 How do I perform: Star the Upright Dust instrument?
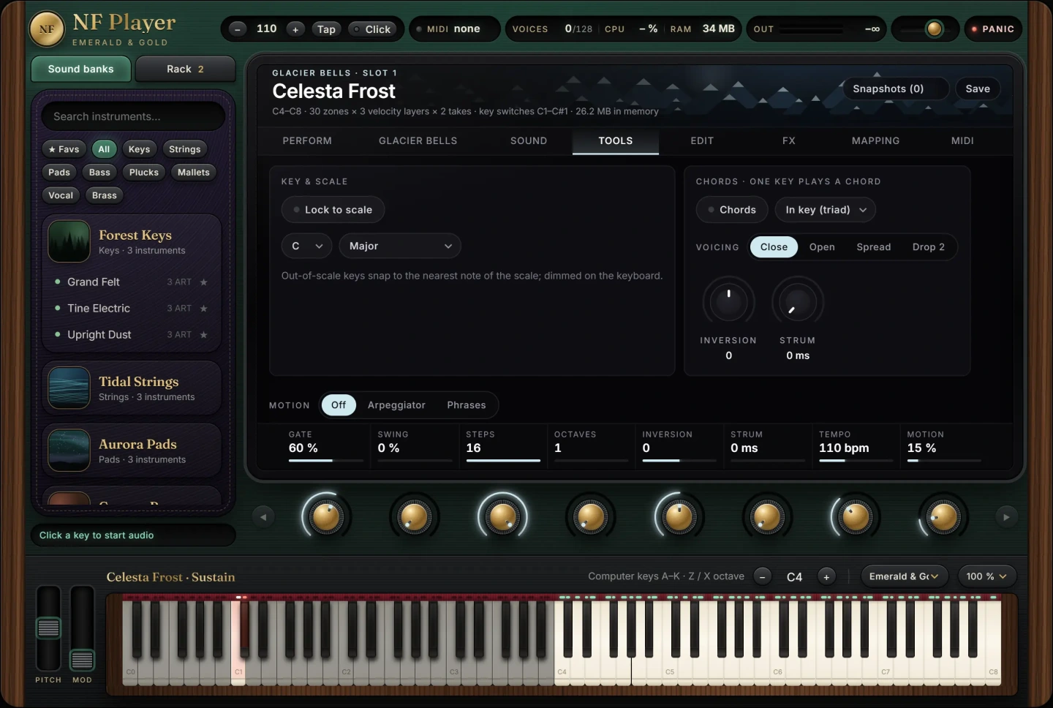point(203,335)
